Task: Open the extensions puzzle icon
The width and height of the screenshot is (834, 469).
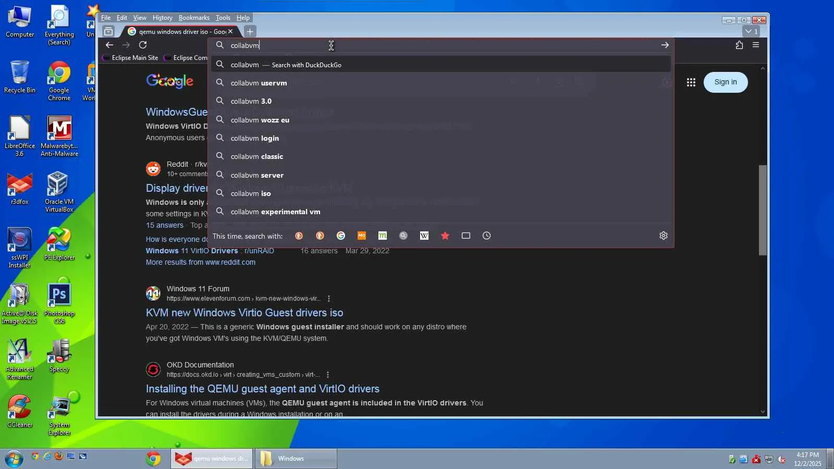Action: click(x=739, y=45)
